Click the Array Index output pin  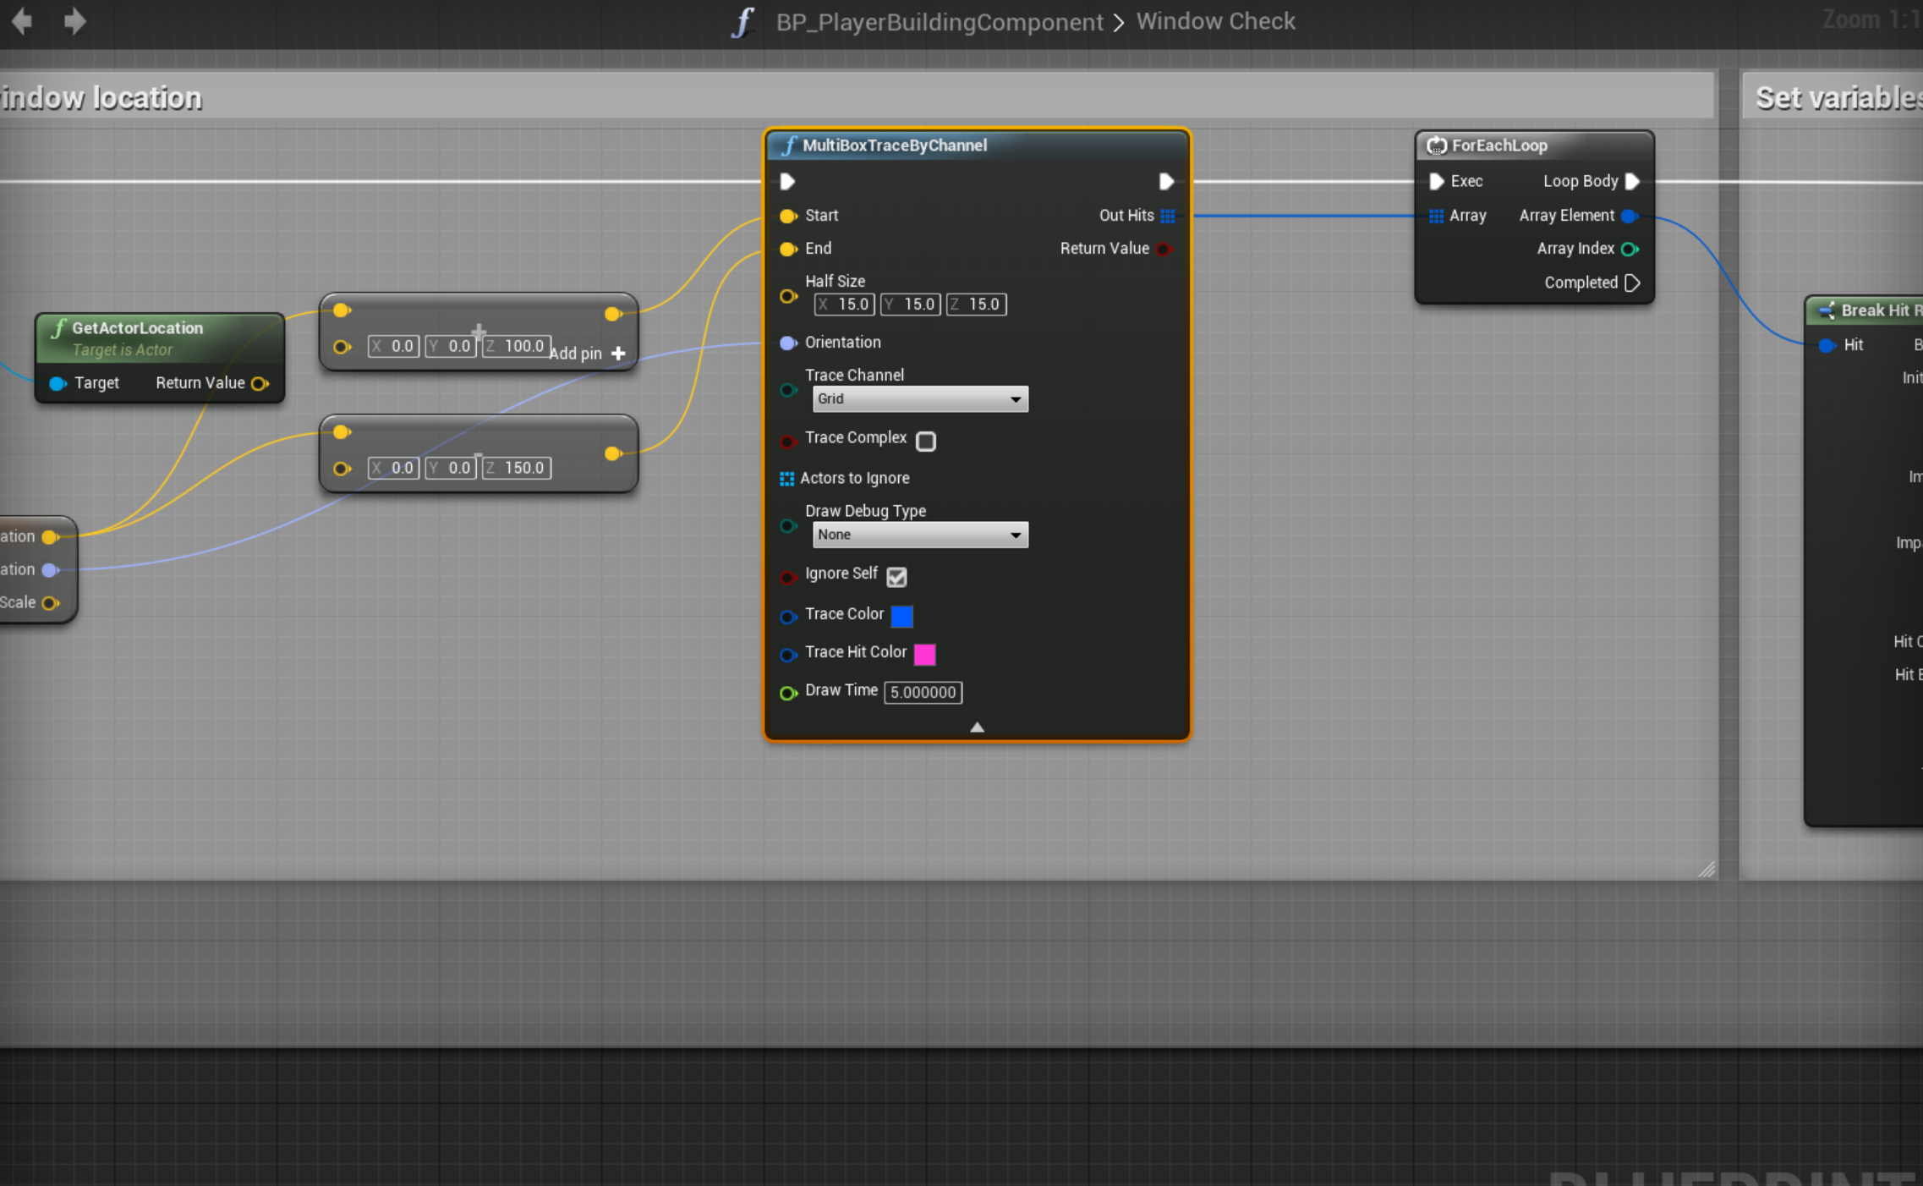pos(1629,249)
